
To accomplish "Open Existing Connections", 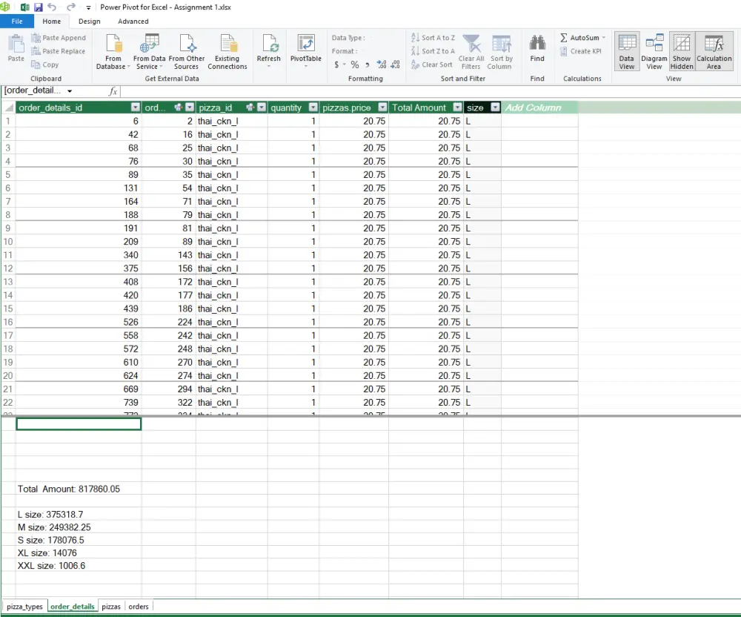I will (x=227, y=52).
